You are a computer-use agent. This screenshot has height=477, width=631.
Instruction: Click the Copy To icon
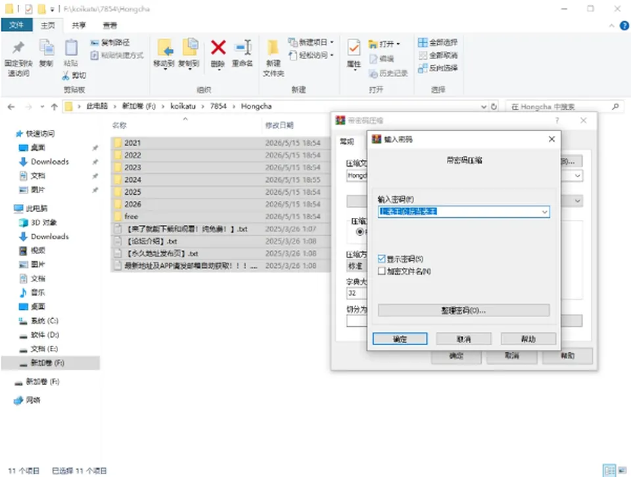click(189, 47)
